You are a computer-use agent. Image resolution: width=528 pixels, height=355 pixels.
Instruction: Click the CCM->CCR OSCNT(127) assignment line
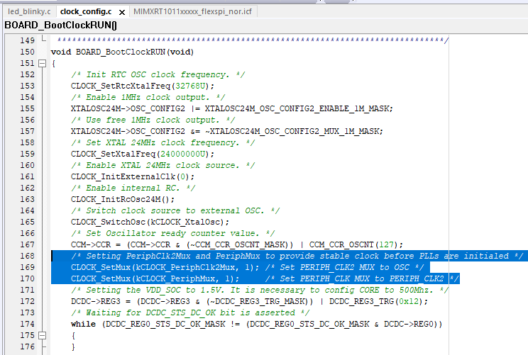237,244
